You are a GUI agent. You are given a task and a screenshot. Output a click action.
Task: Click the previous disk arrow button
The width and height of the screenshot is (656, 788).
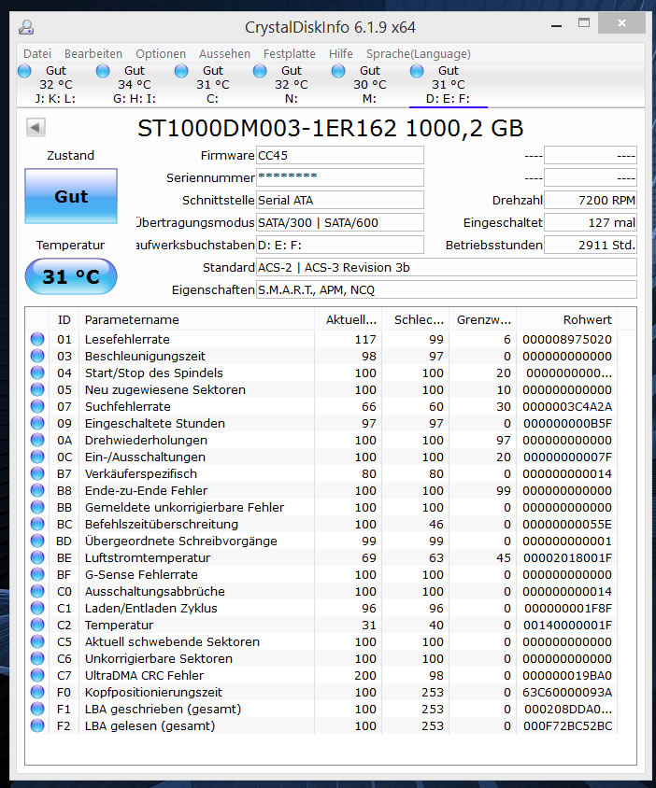pyautogui.click(x=36, y=128)
